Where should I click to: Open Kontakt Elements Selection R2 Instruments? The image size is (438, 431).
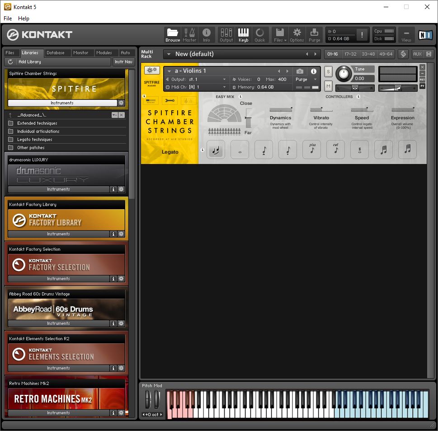tap(58, 368)
